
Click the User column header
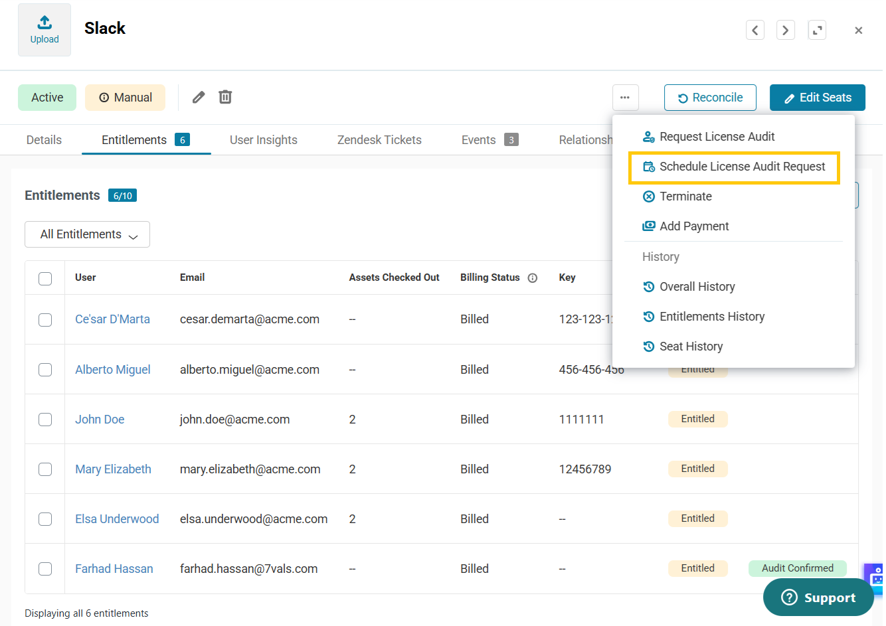tap(86, 277)
